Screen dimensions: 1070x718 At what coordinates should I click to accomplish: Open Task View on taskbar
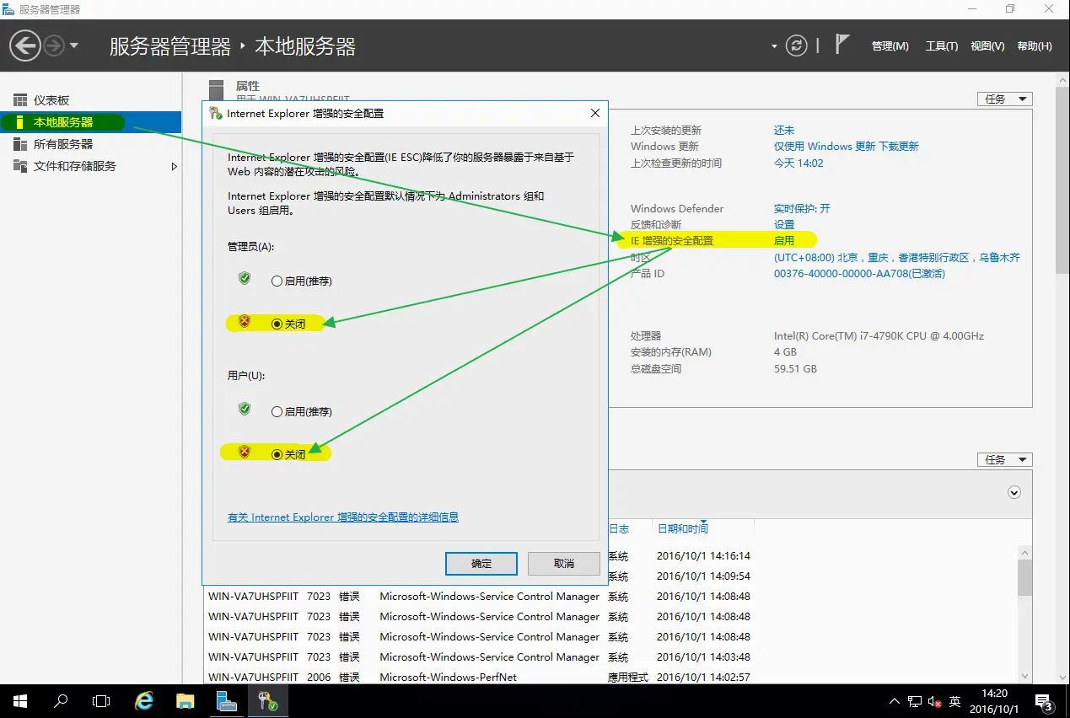click(101, 701)
